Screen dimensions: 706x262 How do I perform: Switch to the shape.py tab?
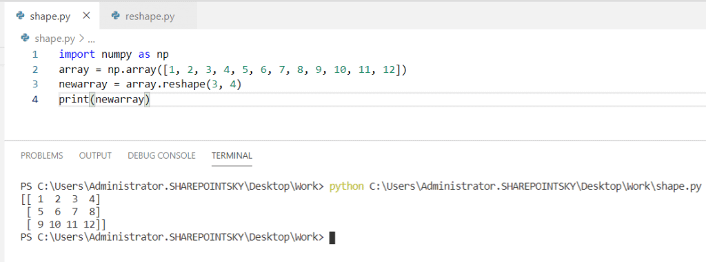(x=52, y=17)
